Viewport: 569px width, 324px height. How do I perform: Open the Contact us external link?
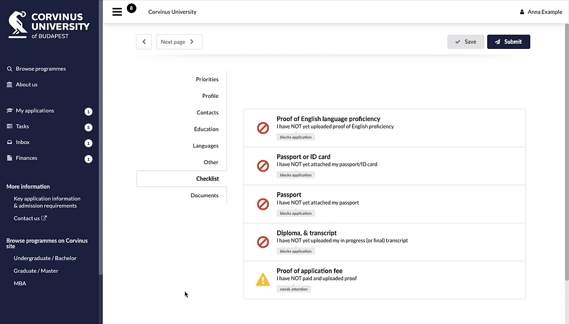pyautogui.click(x=30, y=218)
